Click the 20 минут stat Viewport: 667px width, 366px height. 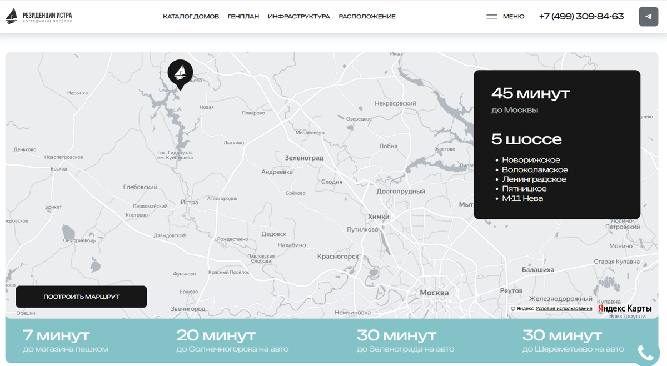click(216, 335)
